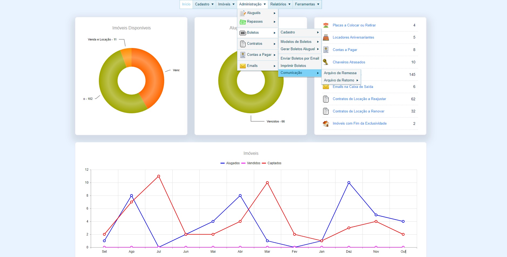Expand Gerar Boletos Aluguel submenu
The width and height of the screenshot is (507, 257).
click(x=300, y=49)
